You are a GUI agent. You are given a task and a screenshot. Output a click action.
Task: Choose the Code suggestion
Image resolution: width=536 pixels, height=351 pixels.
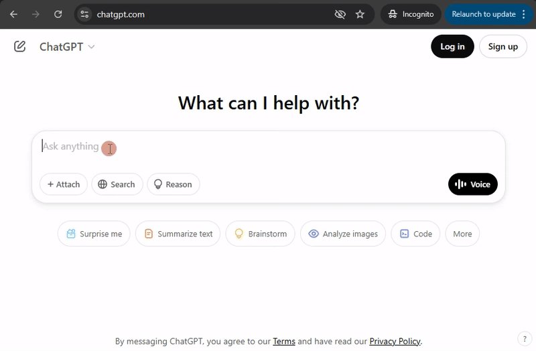pos(415,234)
